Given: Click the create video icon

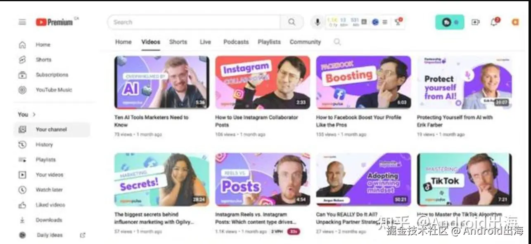Looking at the screenshot, I should coord(476,22).
